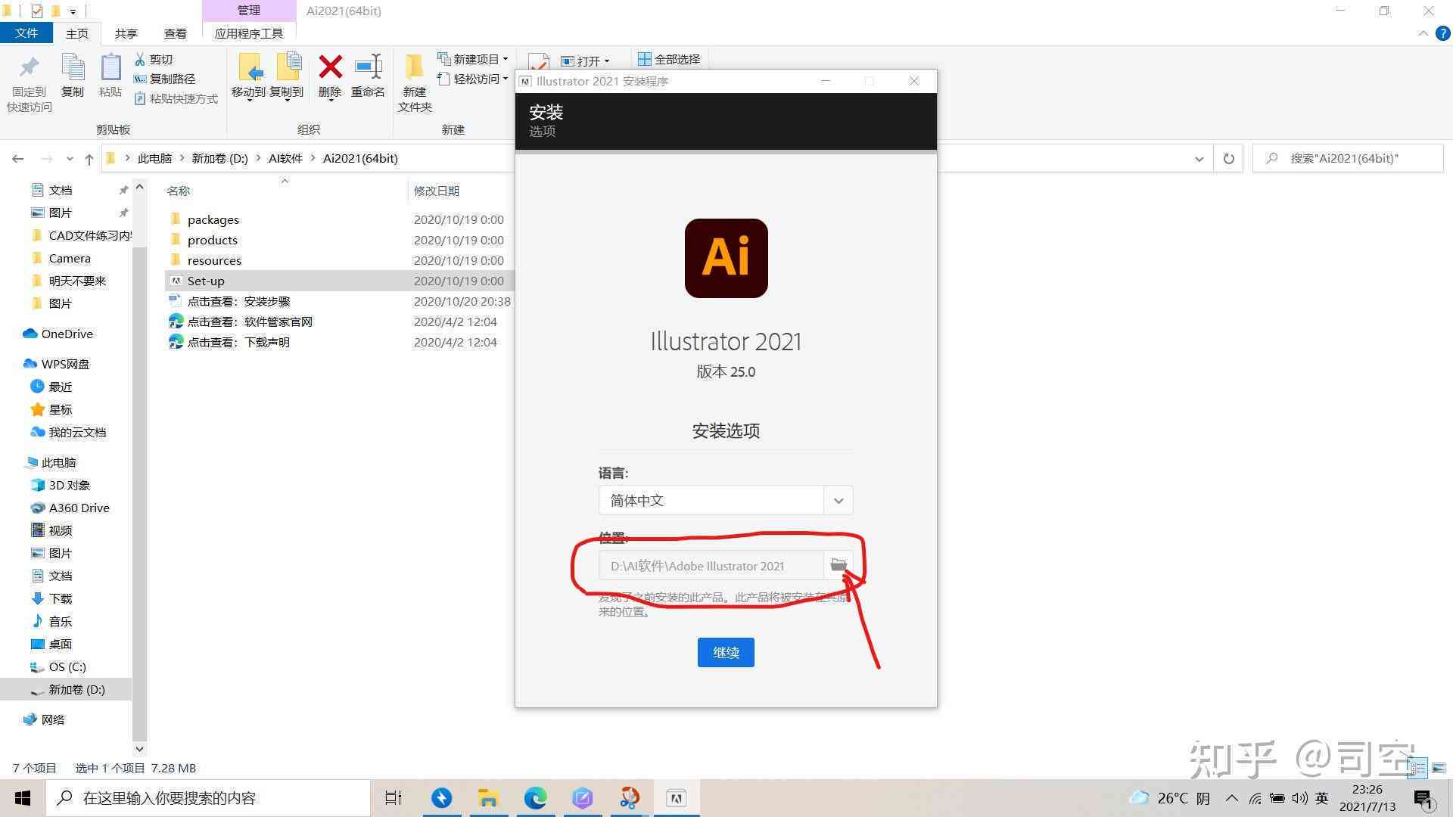The image size is (1453, 817).
Task: Select the 简体中文 language dropdown
Action: click(x=724, y=500)
